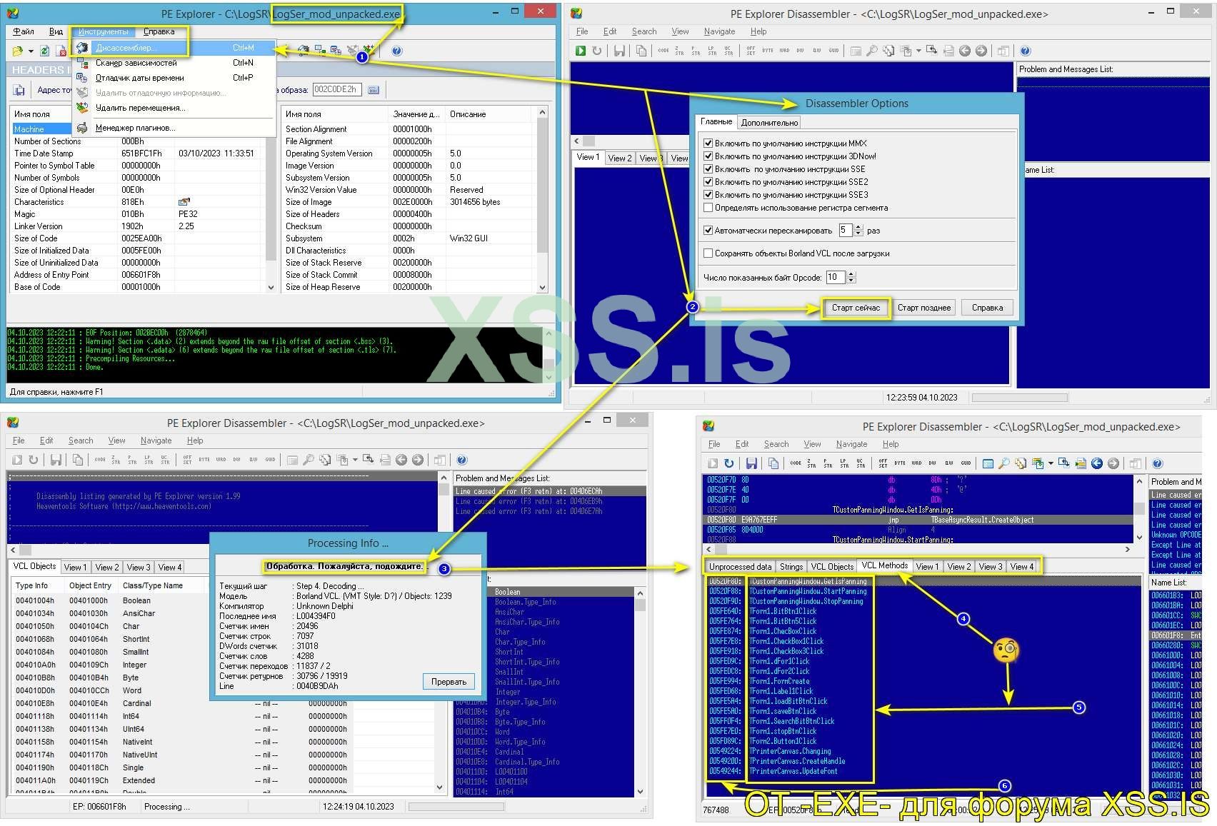Click listing view icon in VCL Methods window toolbar

click(x=988, y=463)
